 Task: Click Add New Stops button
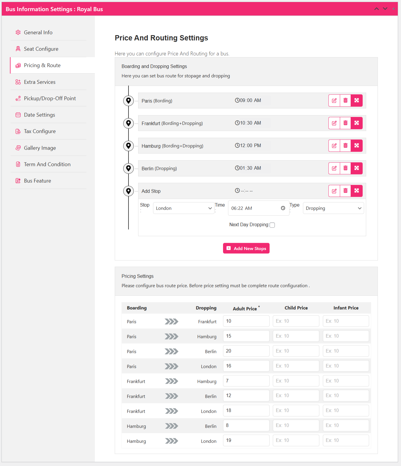(x=246, y=248)
